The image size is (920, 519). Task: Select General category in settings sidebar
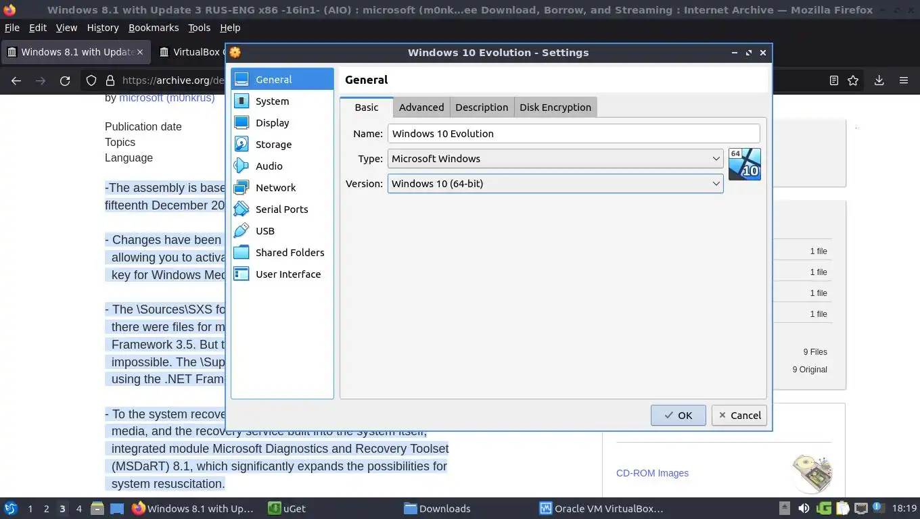[x=282, y=79]
